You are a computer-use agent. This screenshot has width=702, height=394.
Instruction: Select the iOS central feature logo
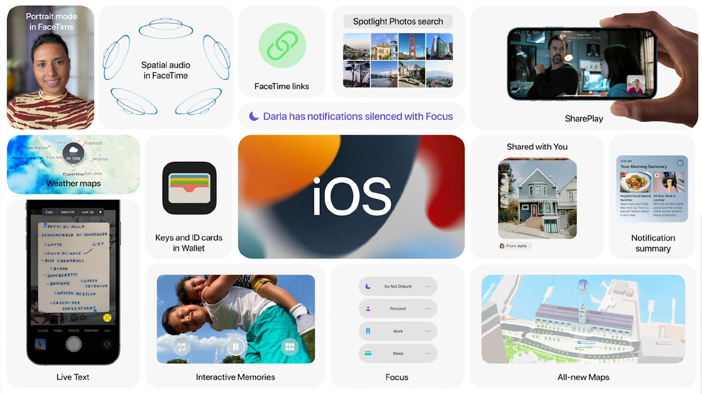(351, 197)
